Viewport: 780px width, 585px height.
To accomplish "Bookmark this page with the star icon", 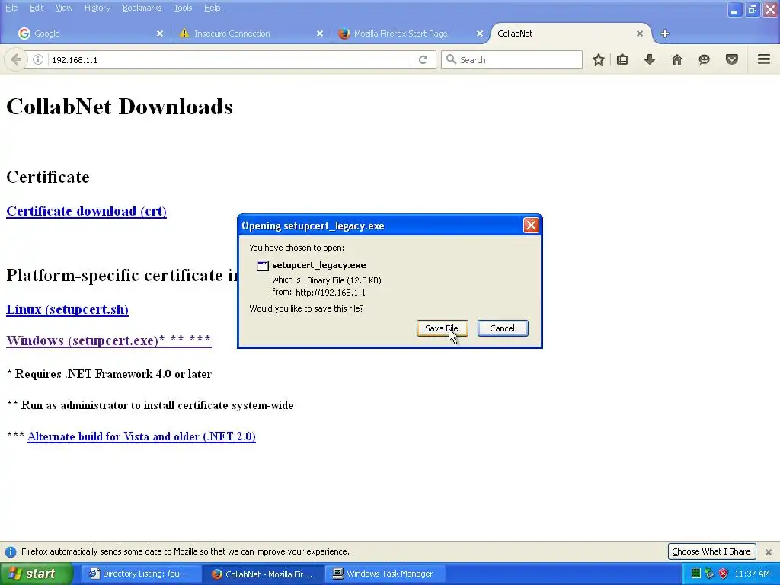I will [599, 59].
